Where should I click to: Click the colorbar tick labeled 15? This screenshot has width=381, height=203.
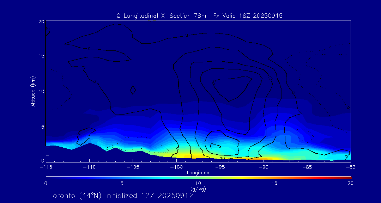[x=274, y=183]
